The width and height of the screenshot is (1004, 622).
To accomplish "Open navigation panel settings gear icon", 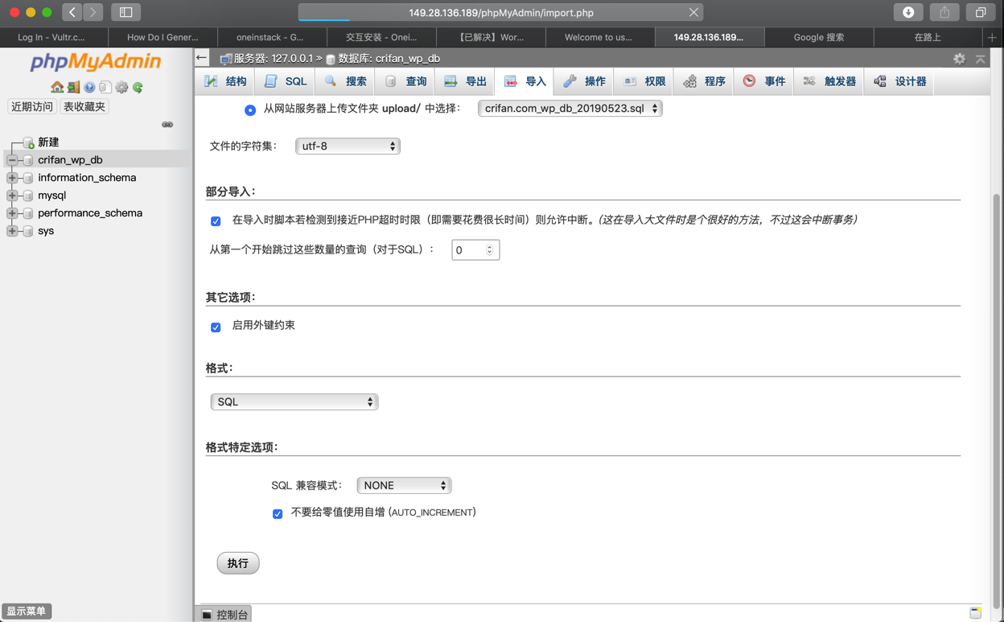I will point(121,87).
